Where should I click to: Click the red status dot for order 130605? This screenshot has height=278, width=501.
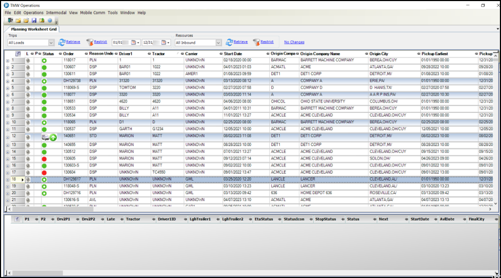coord(44,159)
